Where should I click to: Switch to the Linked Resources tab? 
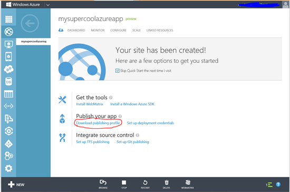160,31
